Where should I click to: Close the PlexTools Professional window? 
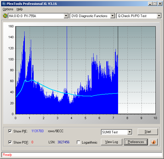[160, 4]
